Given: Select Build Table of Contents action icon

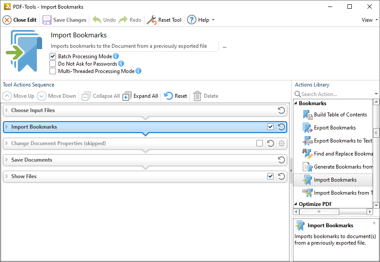Looking at the screenshot, I should coord(308,115).
